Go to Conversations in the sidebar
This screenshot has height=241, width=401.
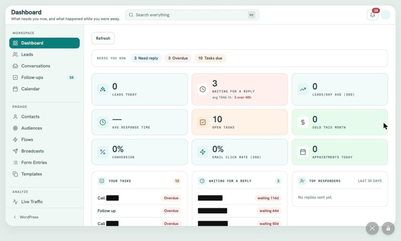pyautogui.click(x=45, y=66)
